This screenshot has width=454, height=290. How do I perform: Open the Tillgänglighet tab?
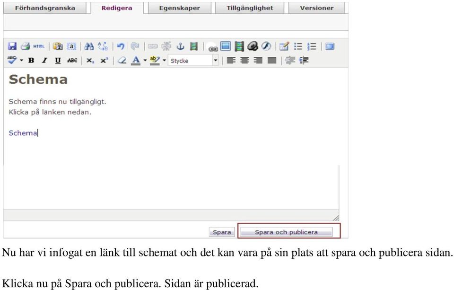[x=250, y=8]
